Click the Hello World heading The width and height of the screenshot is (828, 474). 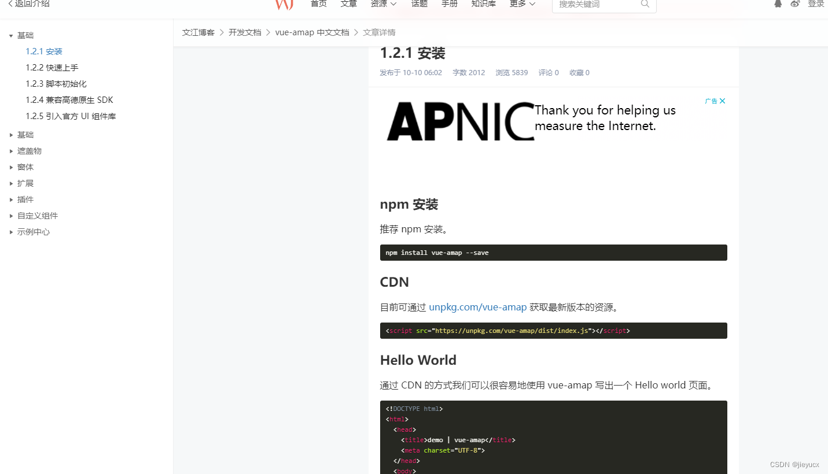point(418,360)
